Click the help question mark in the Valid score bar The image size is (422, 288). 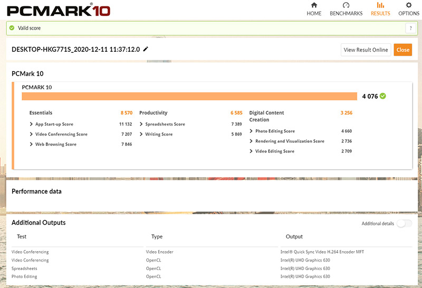[x=410, y=28]
